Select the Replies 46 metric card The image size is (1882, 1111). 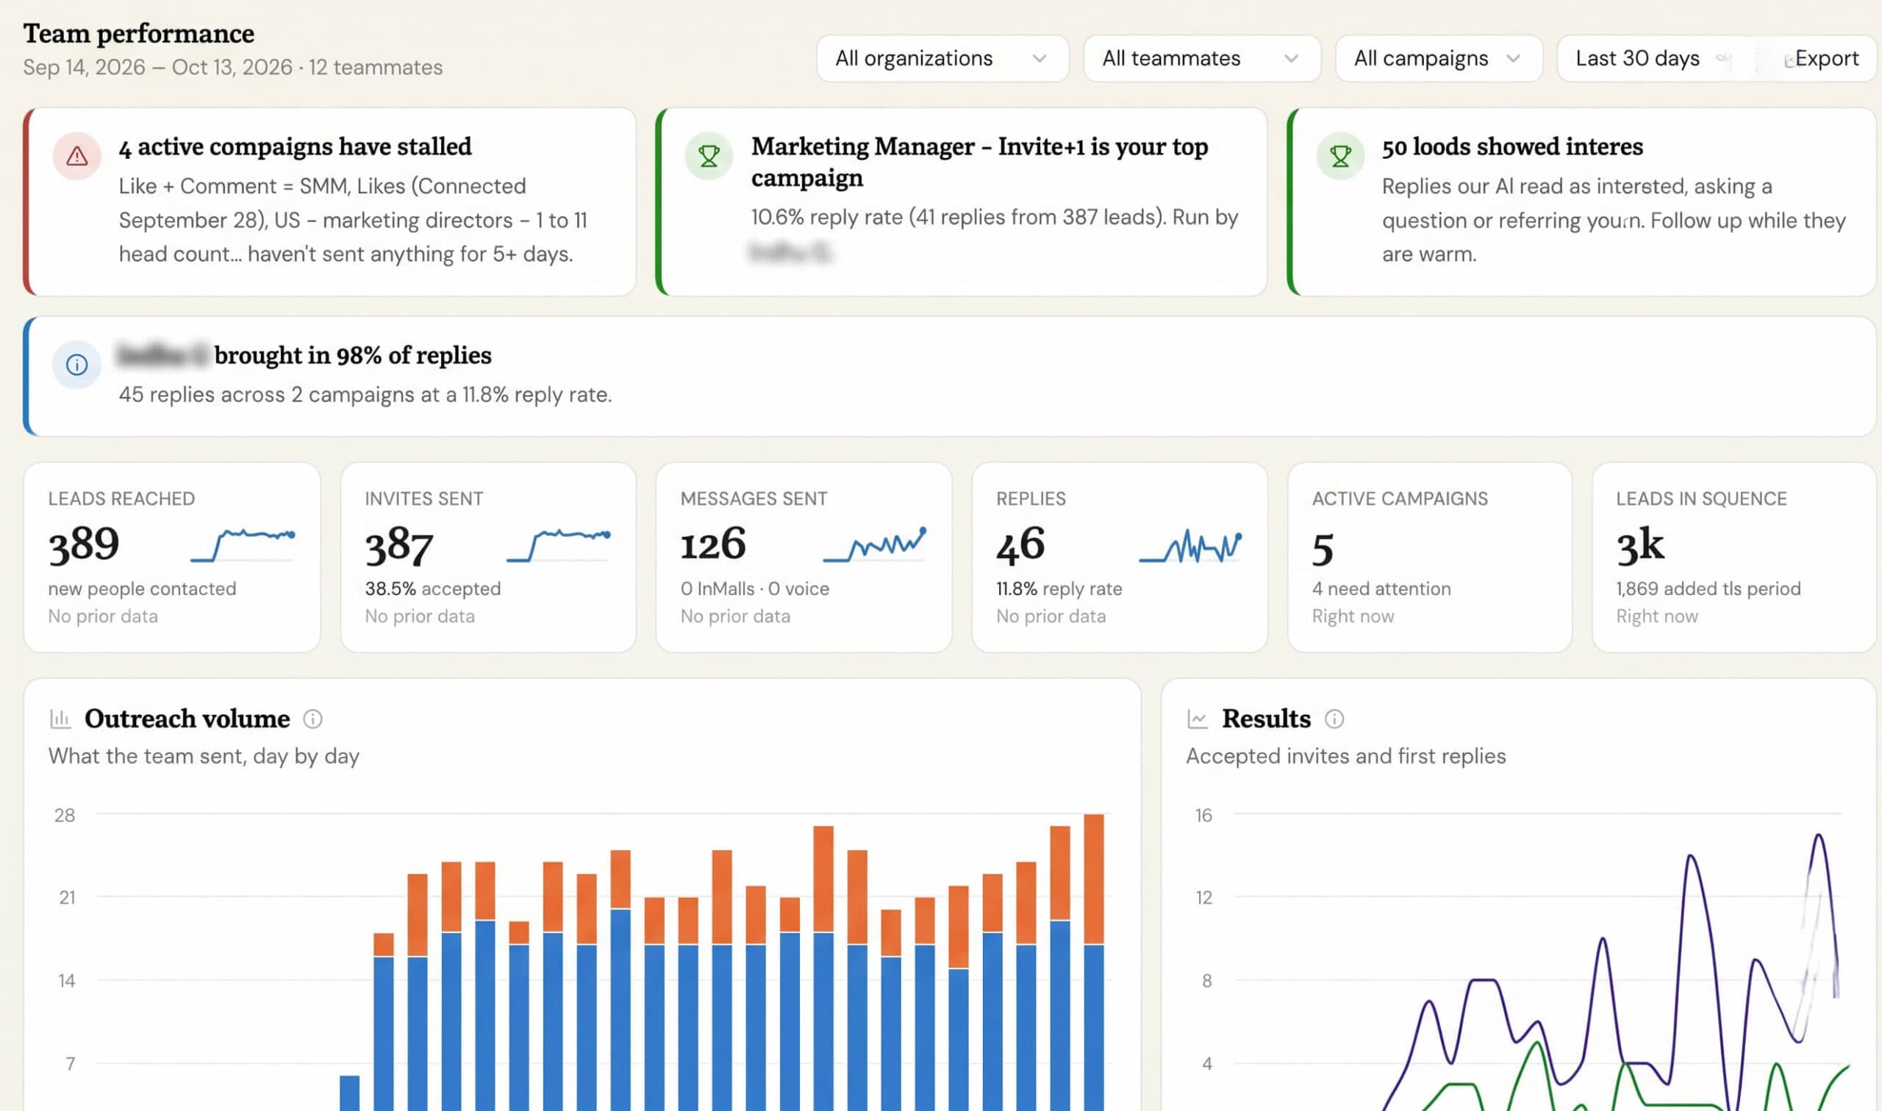pos(1120,557)
